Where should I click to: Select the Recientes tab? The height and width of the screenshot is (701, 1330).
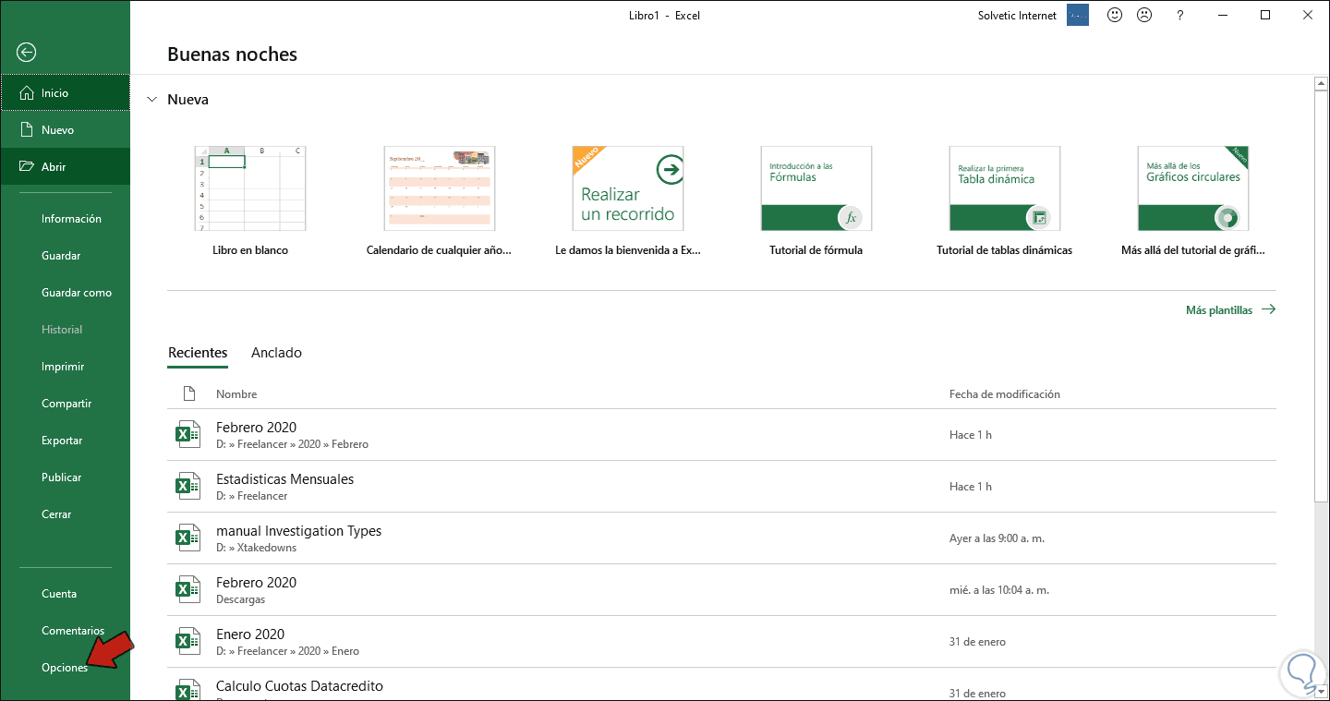tap(198, 353)
